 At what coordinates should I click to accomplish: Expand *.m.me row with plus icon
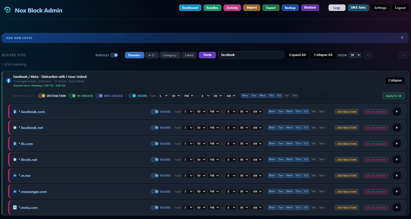point(397,176)
